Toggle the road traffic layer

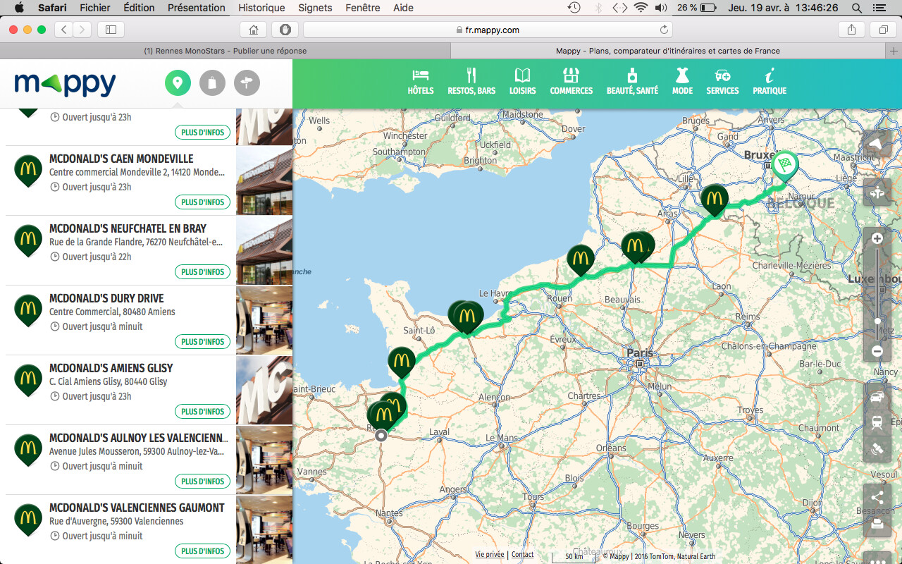pos(877,397)
